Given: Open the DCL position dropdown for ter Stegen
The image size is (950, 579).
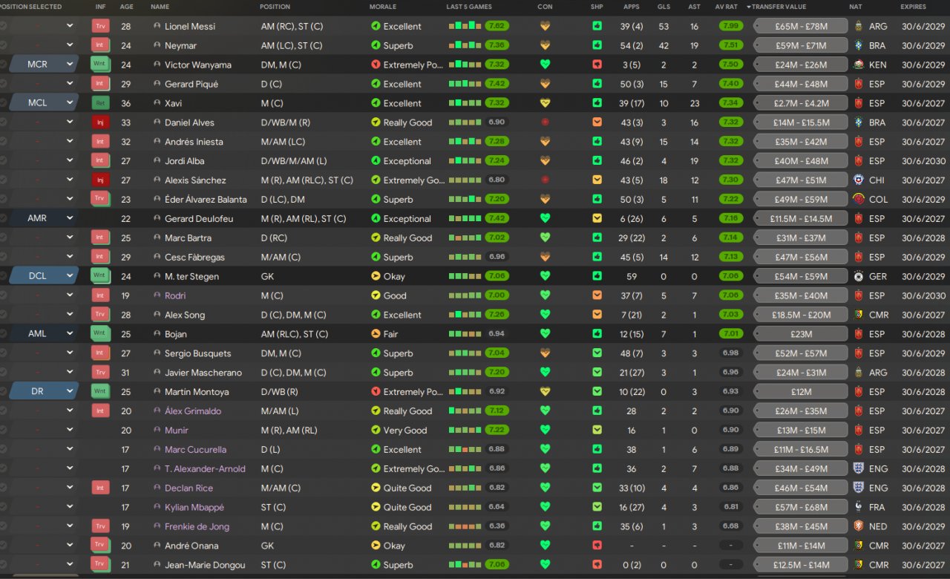Looking at the screenshot, I should (x=44, y=276).
